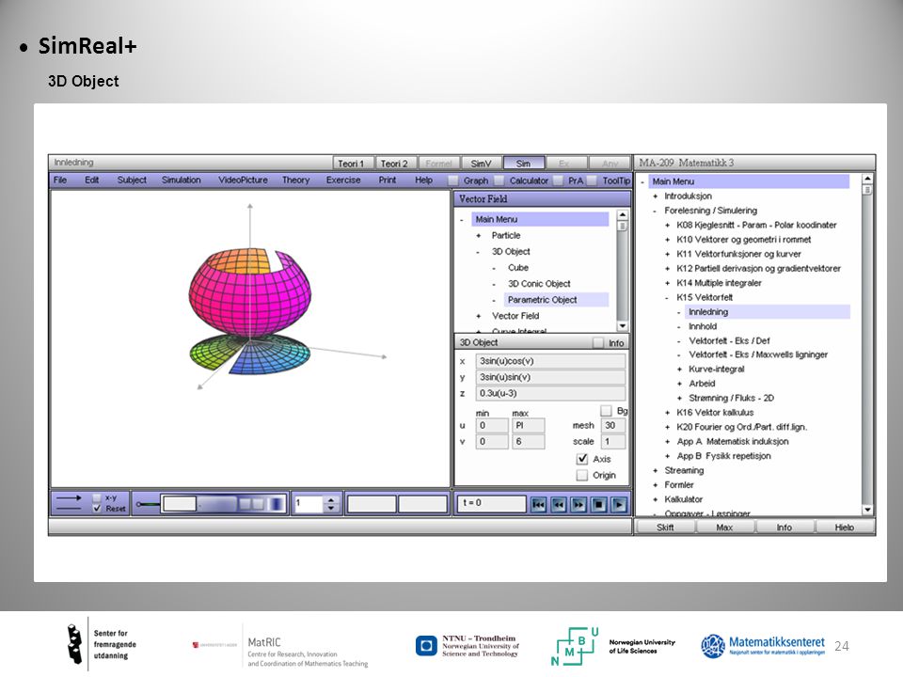Click the fast forward playback button

tap(578, 504)
